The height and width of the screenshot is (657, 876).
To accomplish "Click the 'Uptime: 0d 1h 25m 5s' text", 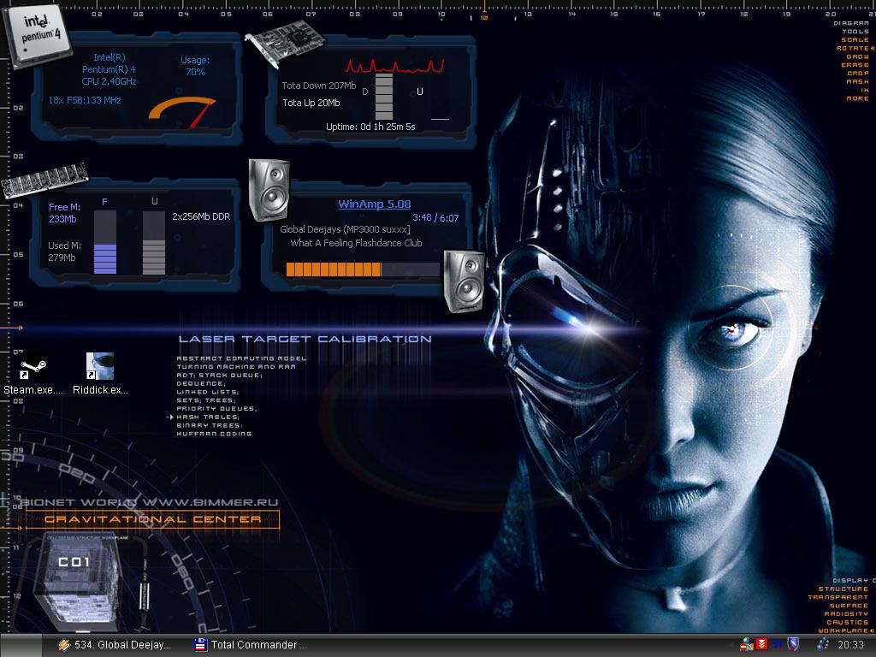I will tap(370, 127).
